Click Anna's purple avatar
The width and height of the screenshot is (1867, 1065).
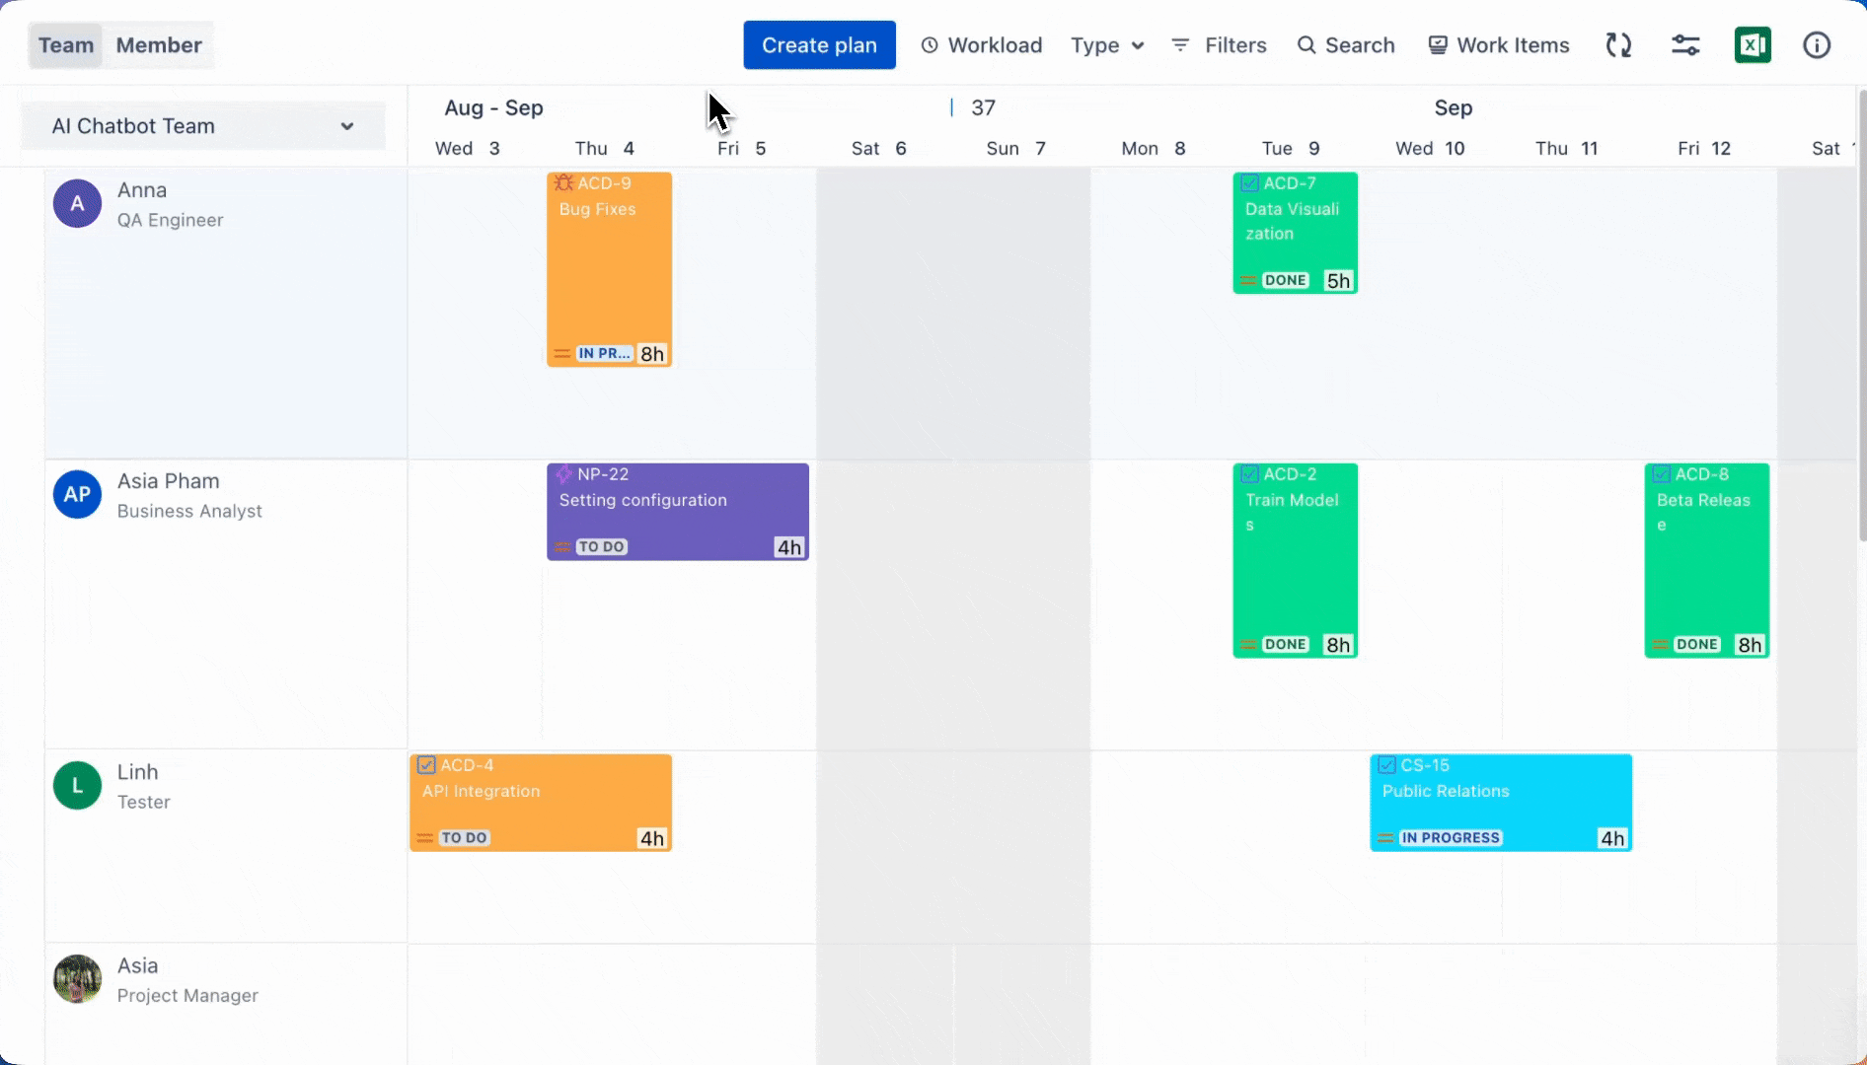(x=77, y=204)
